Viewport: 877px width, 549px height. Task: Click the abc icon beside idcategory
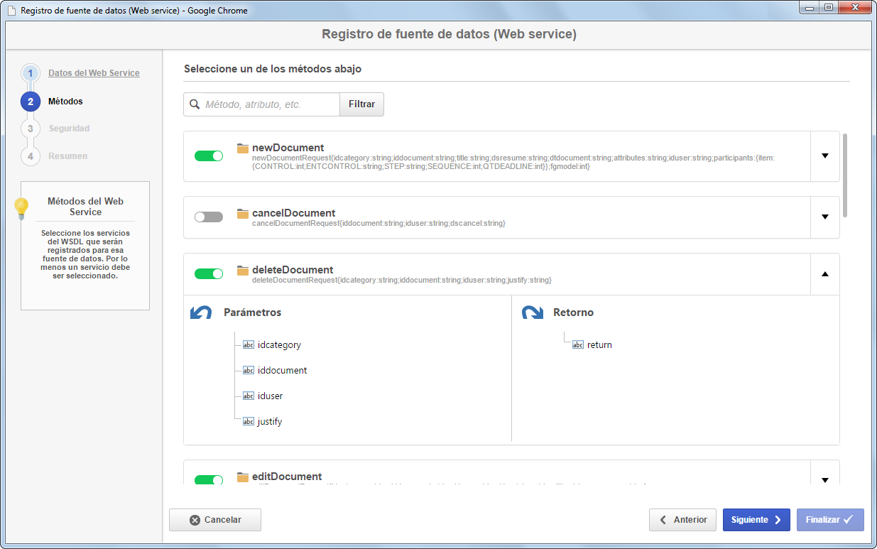click(249, 345)
